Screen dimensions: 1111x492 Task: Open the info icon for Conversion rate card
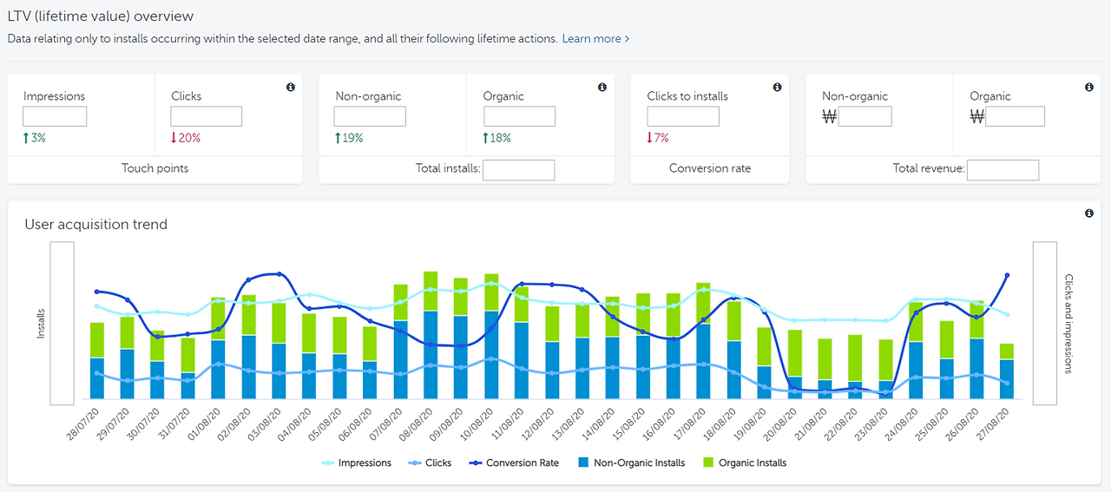click(x=777, y=87)
